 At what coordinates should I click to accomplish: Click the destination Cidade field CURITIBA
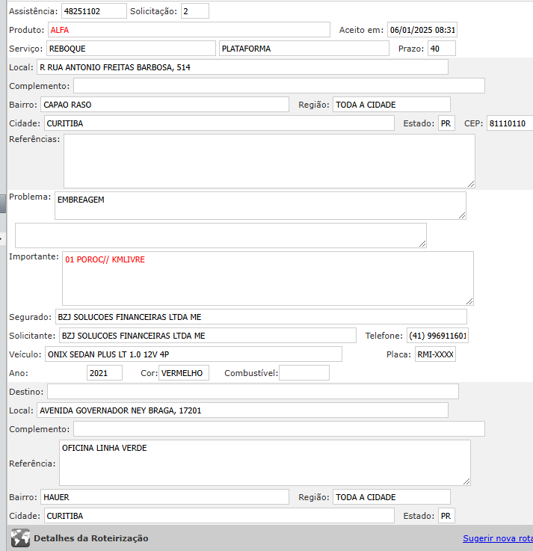pyautogui.click(x=219, y=516)
